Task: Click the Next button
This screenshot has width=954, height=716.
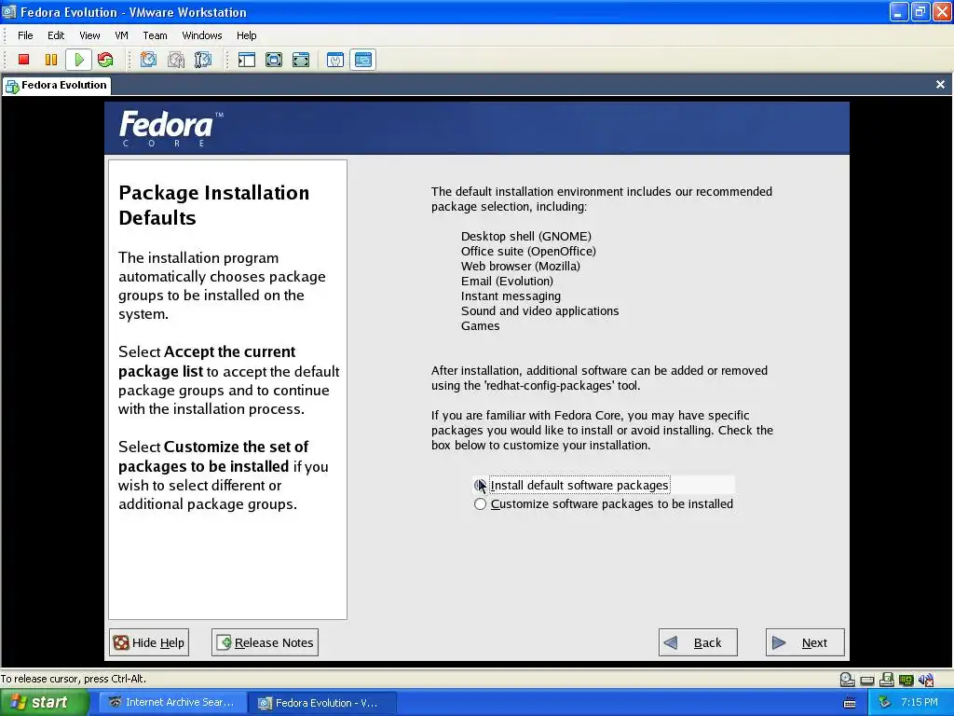Action: 805,642
